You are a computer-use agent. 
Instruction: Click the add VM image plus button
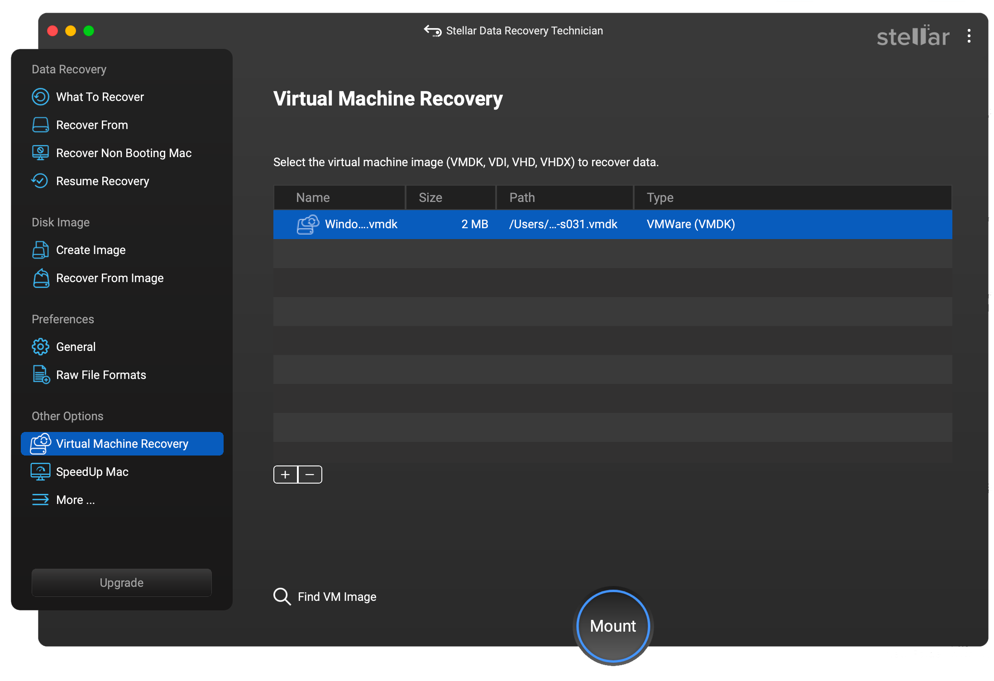click(x=286, y=474)
